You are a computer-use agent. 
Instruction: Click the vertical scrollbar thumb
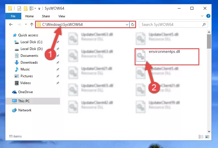point(209,41)
